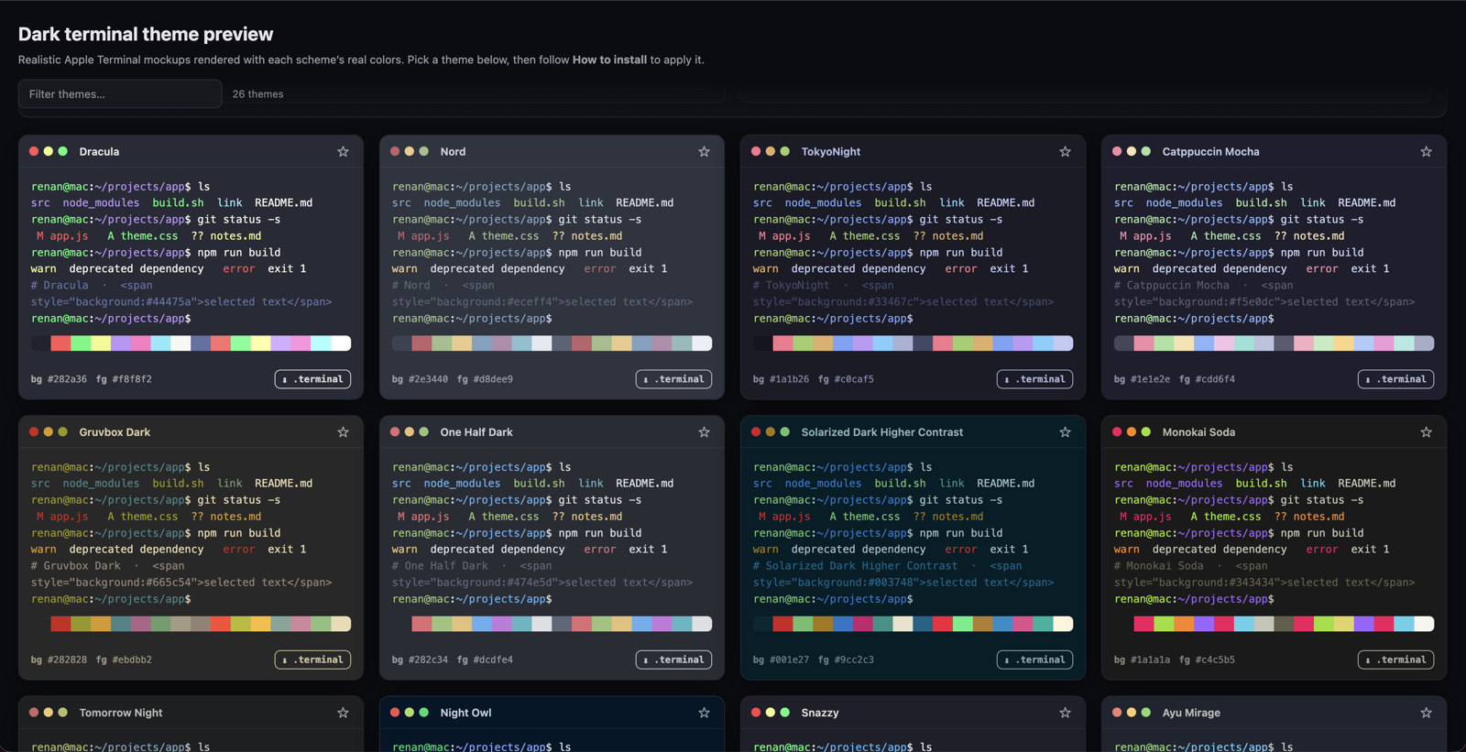Favorite the Tomorrow Night theme
This screenshot has width=1466, height=752.
point(343,712)
